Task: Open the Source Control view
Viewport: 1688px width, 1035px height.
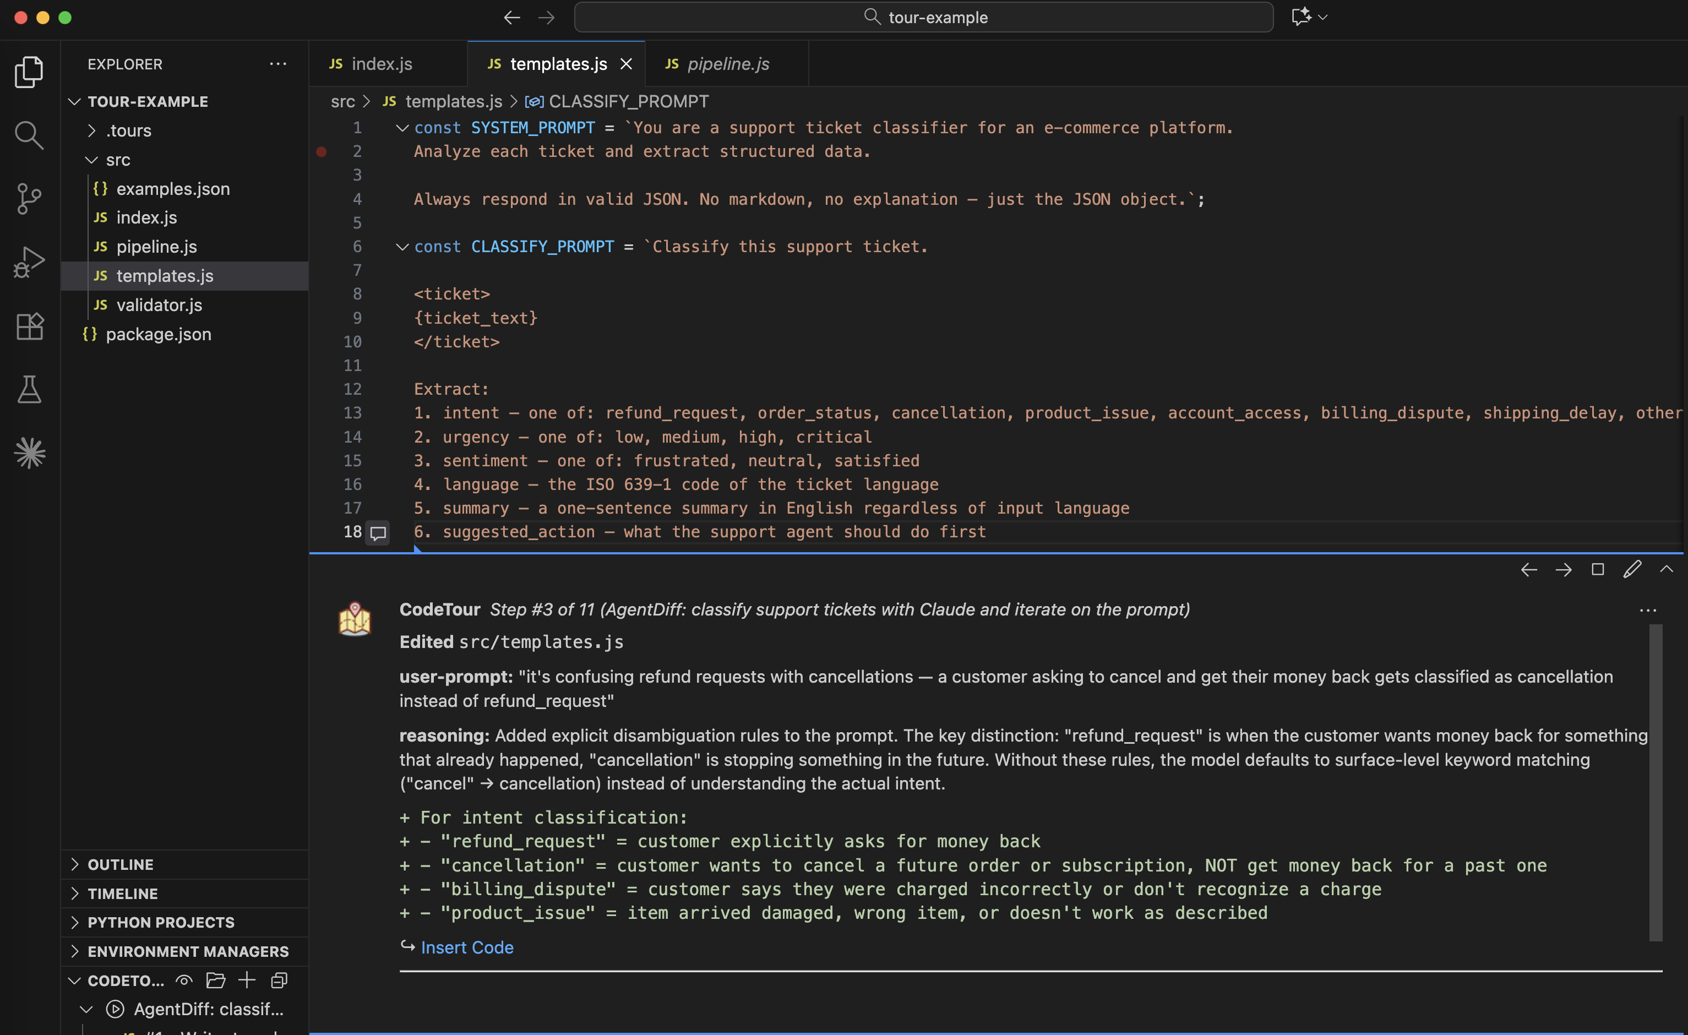Action: [29, 199]
